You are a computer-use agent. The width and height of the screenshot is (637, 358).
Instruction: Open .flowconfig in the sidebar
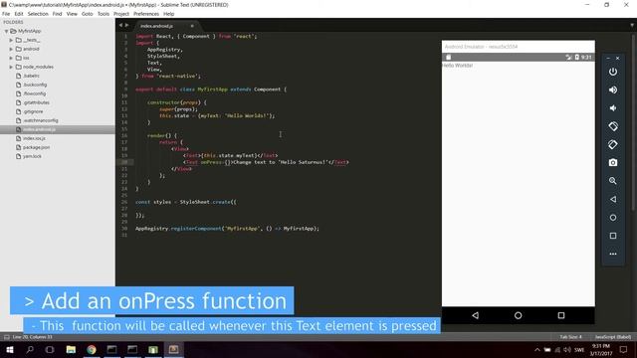click(x=35, y=93)
